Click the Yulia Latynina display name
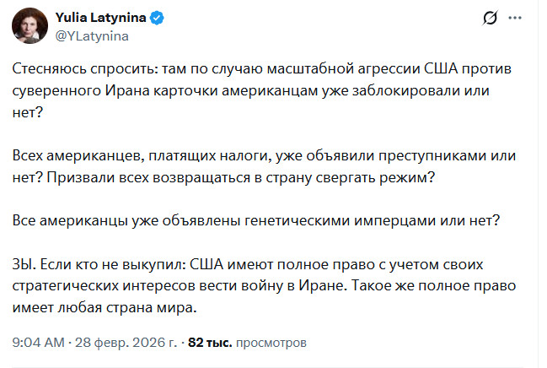This screenshot has height=368, width=547. [x=101, y=18]
